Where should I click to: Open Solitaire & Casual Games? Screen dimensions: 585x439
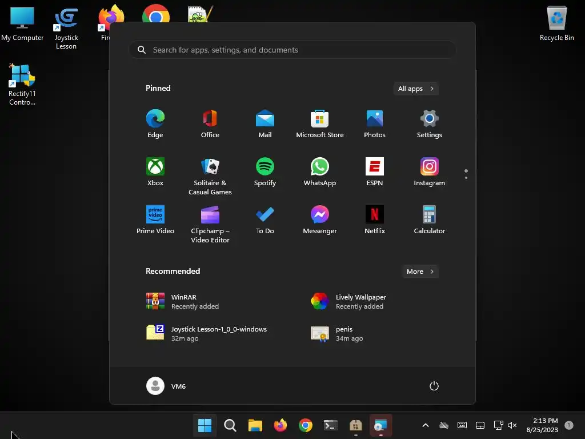coord(210,176)
